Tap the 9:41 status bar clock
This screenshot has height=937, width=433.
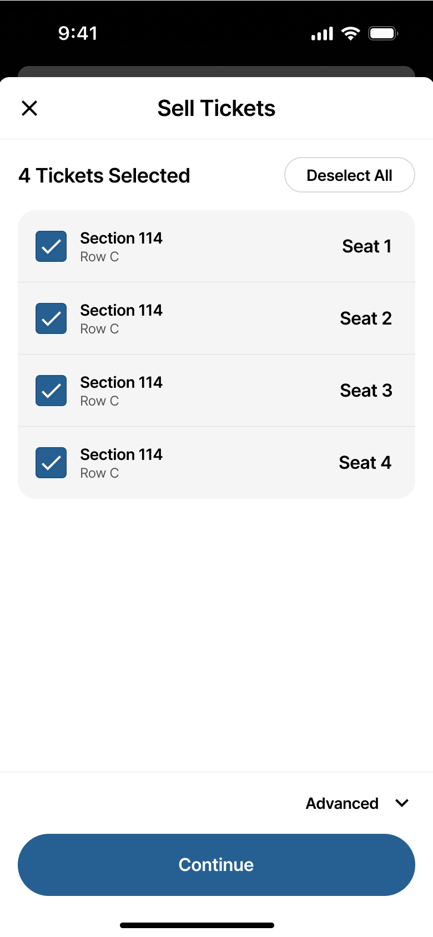point(78,33)
